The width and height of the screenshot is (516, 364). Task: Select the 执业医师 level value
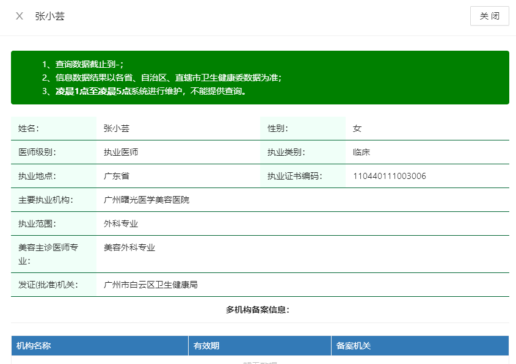pyautogui.click(x=121, y=152)
